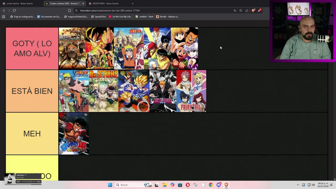Bookmark this page with the bookmark icon
Screen dimensions: 336x189
coord(69,10)
